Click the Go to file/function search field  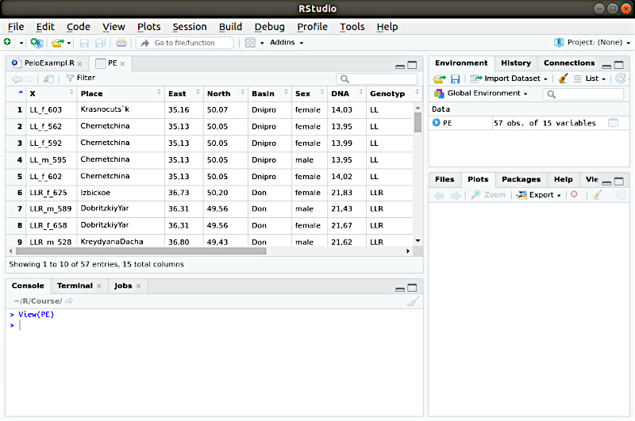pos(187,43)
